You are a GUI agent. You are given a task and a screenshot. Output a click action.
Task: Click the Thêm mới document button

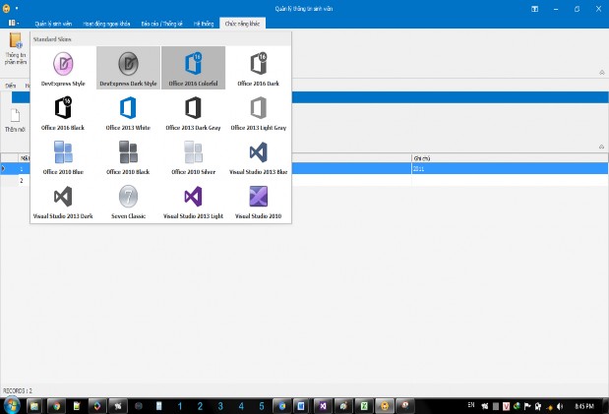(x=15, y=119)
